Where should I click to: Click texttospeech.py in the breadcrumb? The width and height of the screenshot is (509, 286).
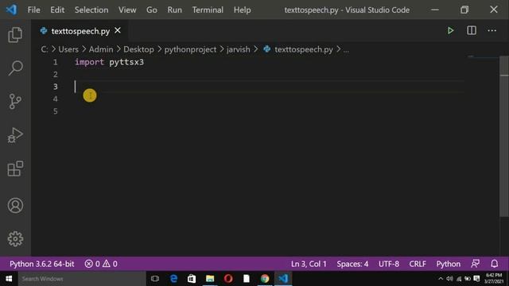coord(304,49)
